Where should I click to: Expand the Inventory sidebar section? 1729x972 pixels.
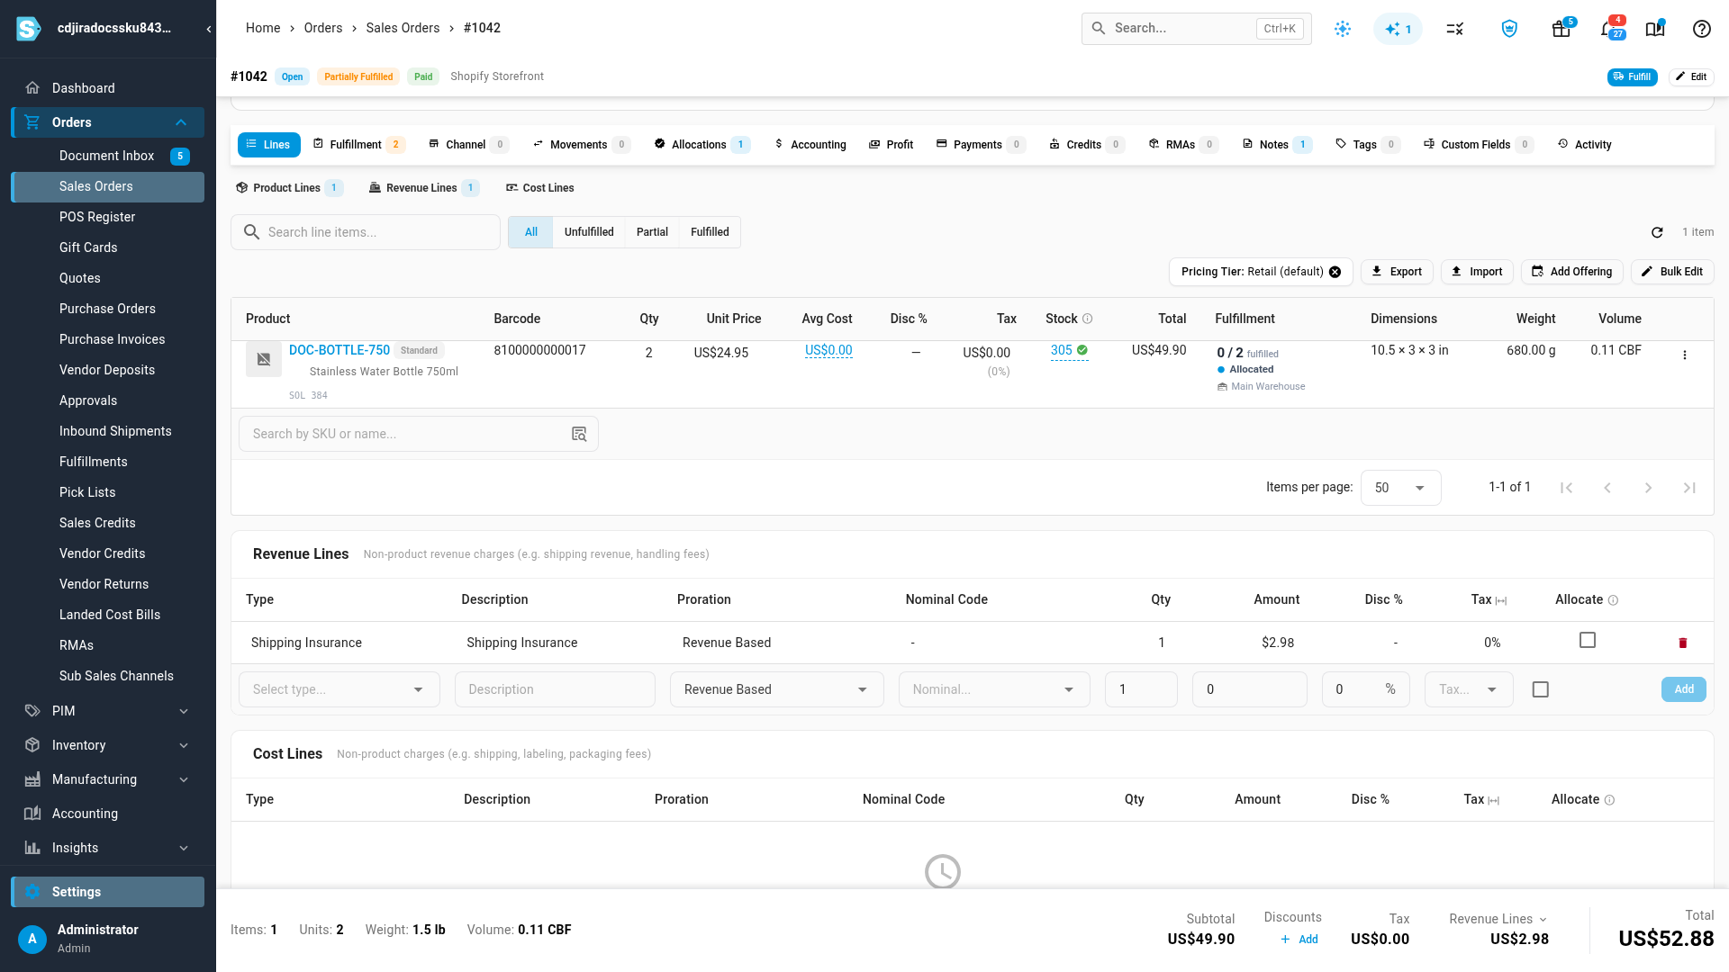point(108,745)
